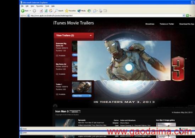
Task: Go to the Home page icon
Action: [x=51, y=11]
